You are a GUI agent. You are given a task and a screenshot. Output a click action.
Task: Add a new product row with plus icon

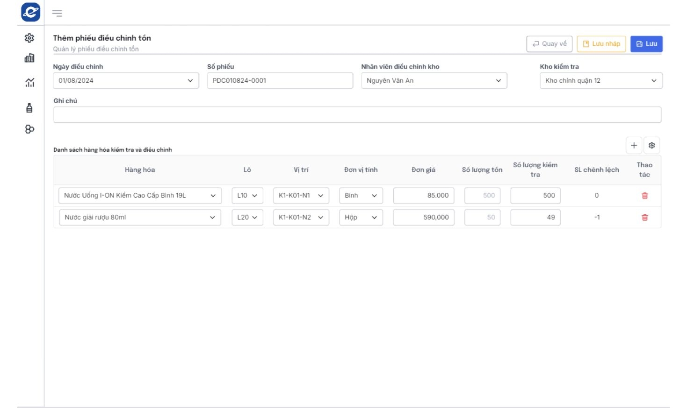[x=634, y=145]
